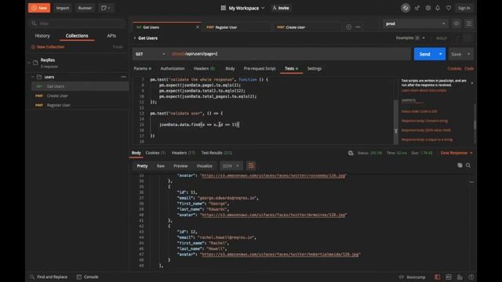Viewport: 502px width, 282px height.
Task: Open the new window dropdown icon
Action: tap(106, 8)
